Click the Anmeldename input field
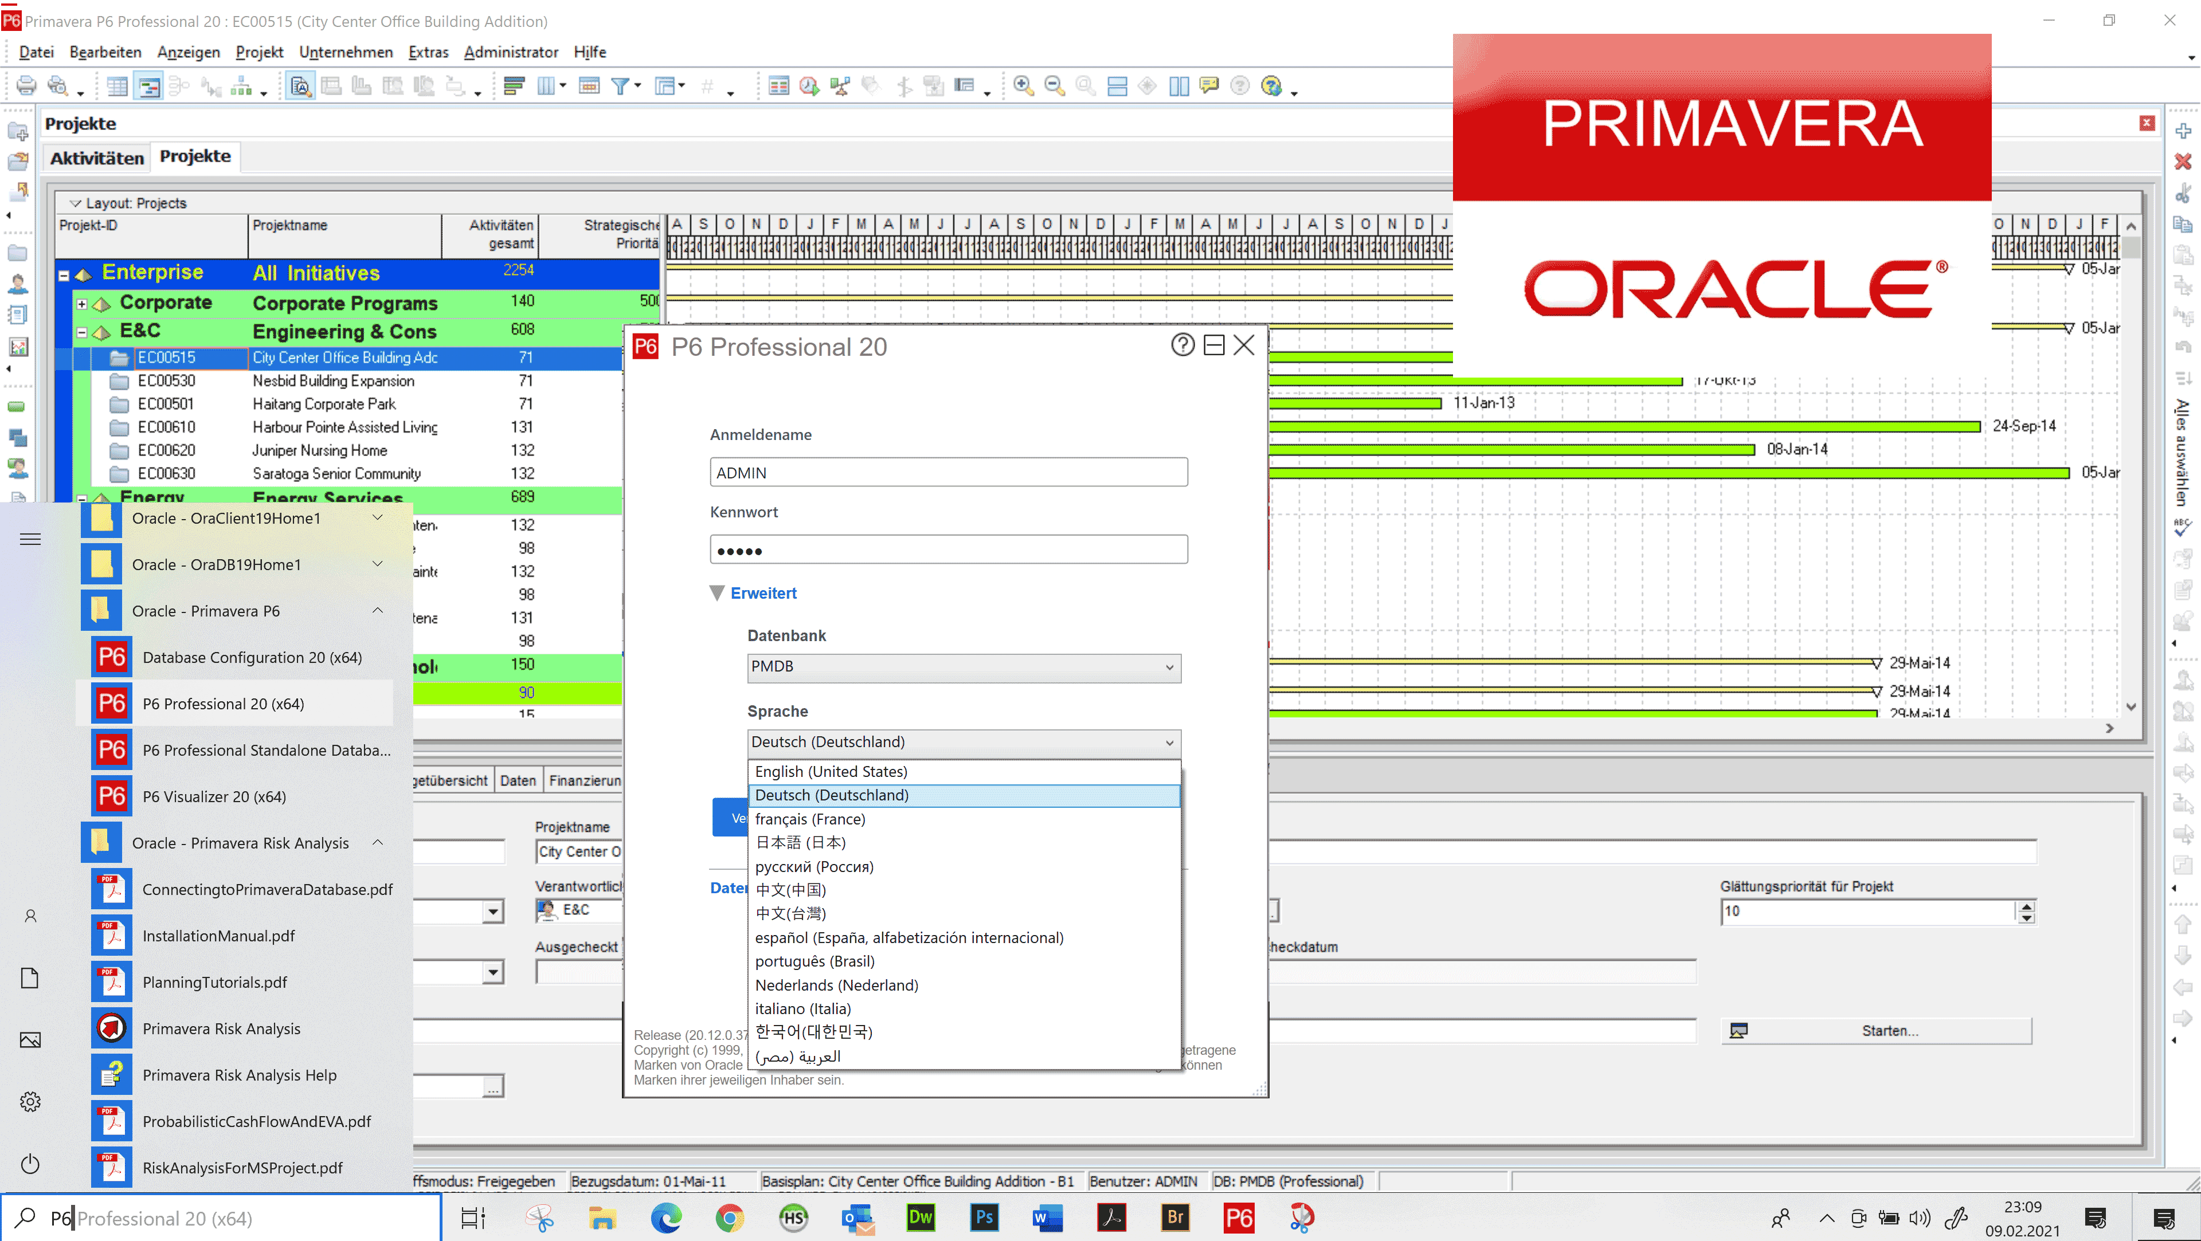The height and width of the screenshot is (1241, 2201). tap(949, 472)
